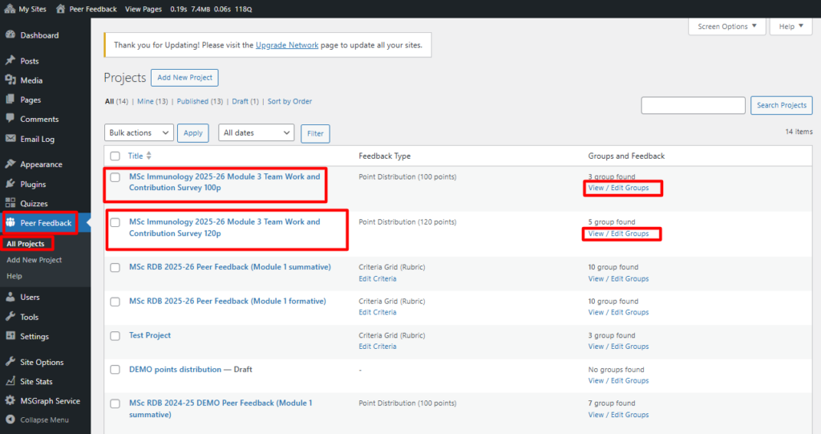Click the Add New Project button
The width and height of the screenshot is (821, 434).
click(x=184, y=78)
